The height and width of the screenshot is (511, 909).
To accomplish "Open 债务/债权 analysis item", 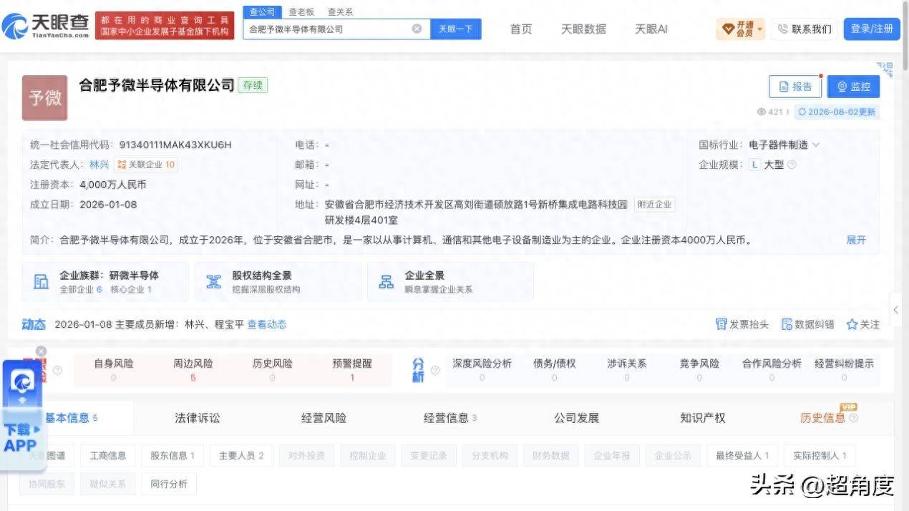I will point(555,369).
